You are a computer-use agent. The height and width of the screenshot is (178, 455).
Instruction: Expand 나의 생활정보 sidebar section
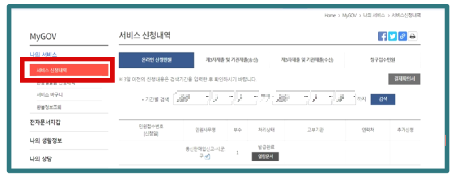point(46,141)
